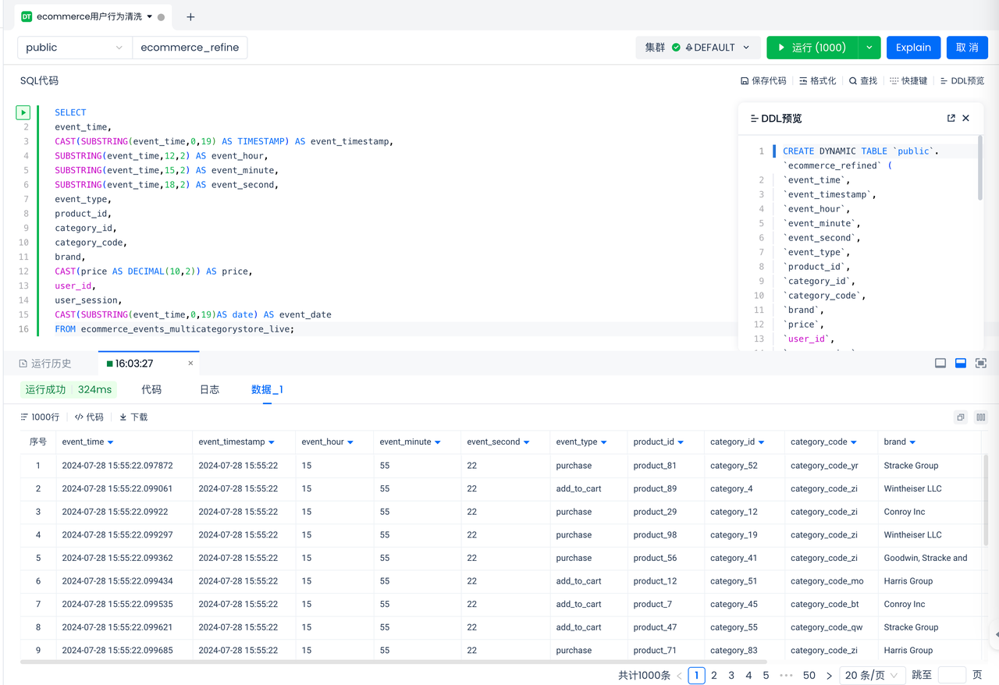Open the column settings icon above the table
999x685 pixels.
[981, 417]
